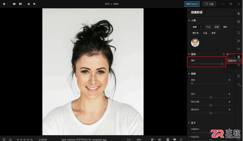243x141 pixels.
Task: Open the dropdown arrow beside star logo
Action: click(7, 4)
